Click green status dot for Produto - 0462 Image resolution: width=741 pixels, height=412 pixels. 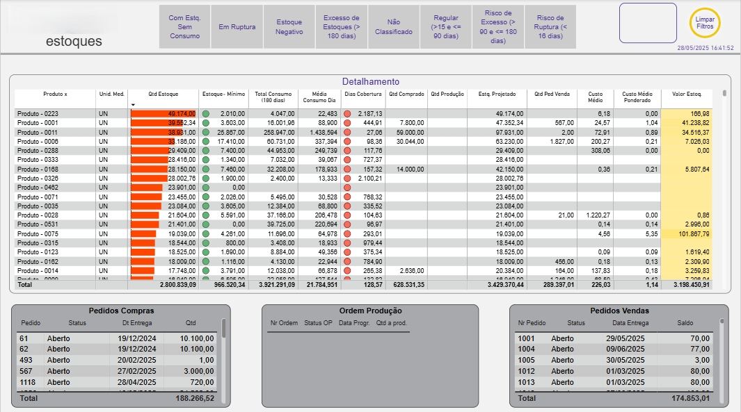(x=205, y=188)
